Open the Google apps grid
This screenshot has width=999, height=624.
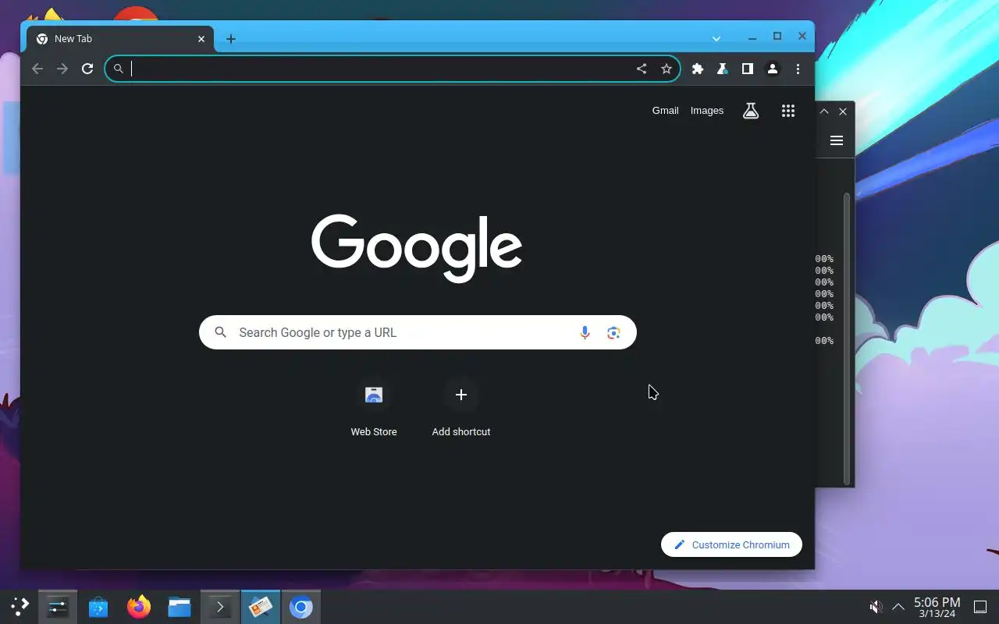[x=788, y=111]
